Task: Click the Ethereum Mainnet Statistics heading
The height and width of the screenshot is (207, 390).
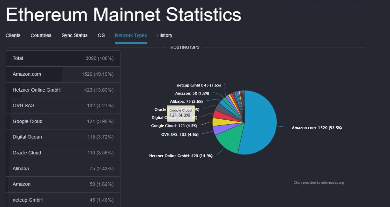Action: click(x=123, y=15)
